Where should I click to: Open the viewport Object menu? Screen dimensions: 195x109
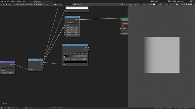coord(135,5)
